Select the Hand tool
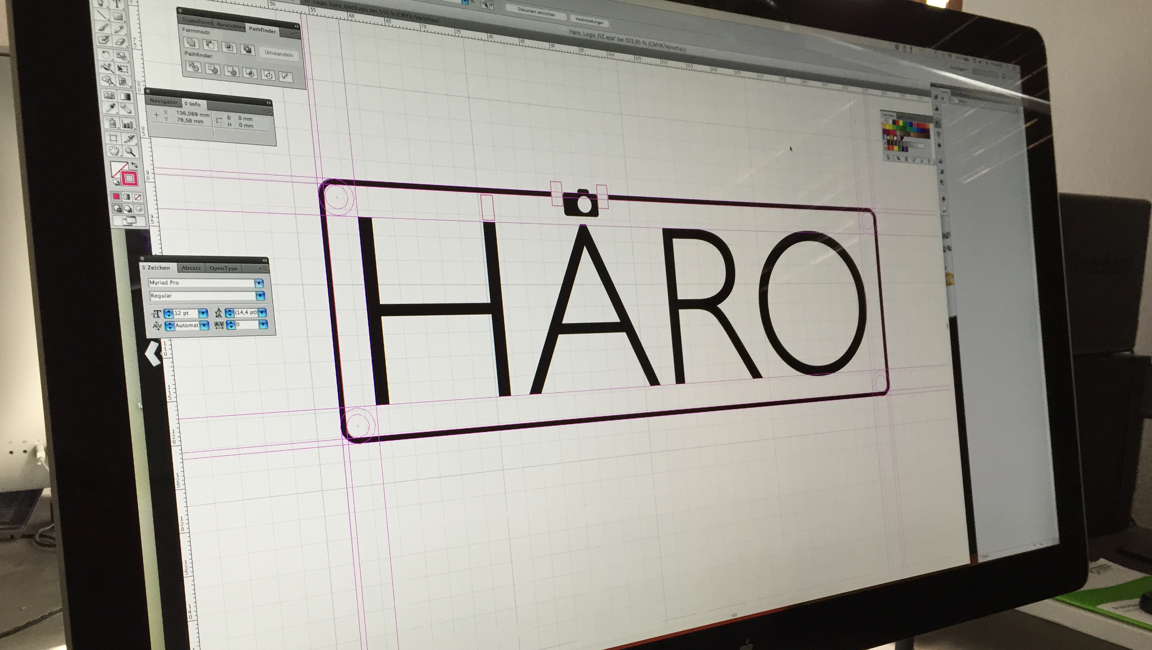This screenshot has width=1152, height=650. pos(114,150)
